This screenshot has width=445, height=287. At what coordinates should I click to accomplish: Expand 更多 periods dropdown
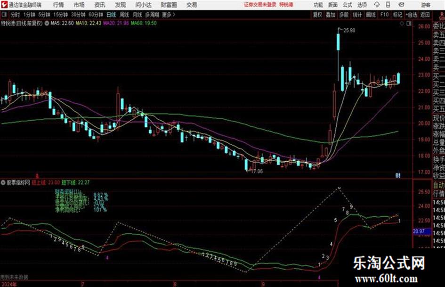coord(169,15)
